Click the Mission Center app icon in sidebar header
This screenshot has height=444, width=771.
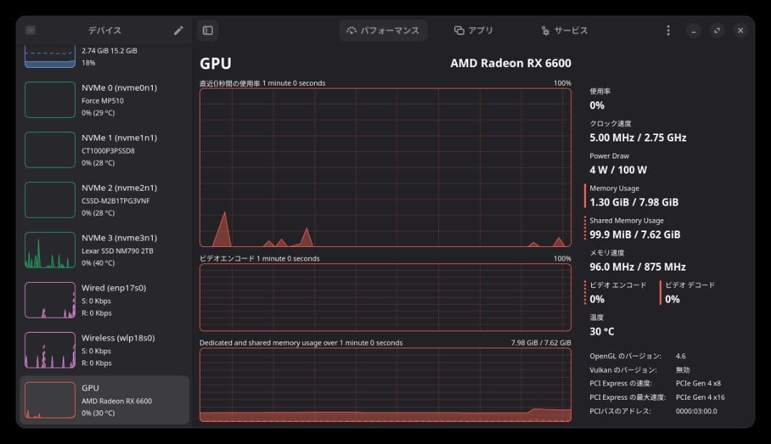[x=30, y=30]
